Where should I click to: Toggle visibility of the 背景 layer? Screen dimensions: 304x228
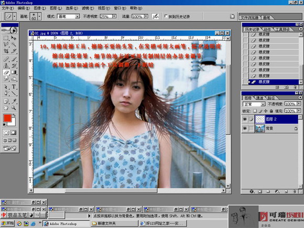tap(245, 128)
